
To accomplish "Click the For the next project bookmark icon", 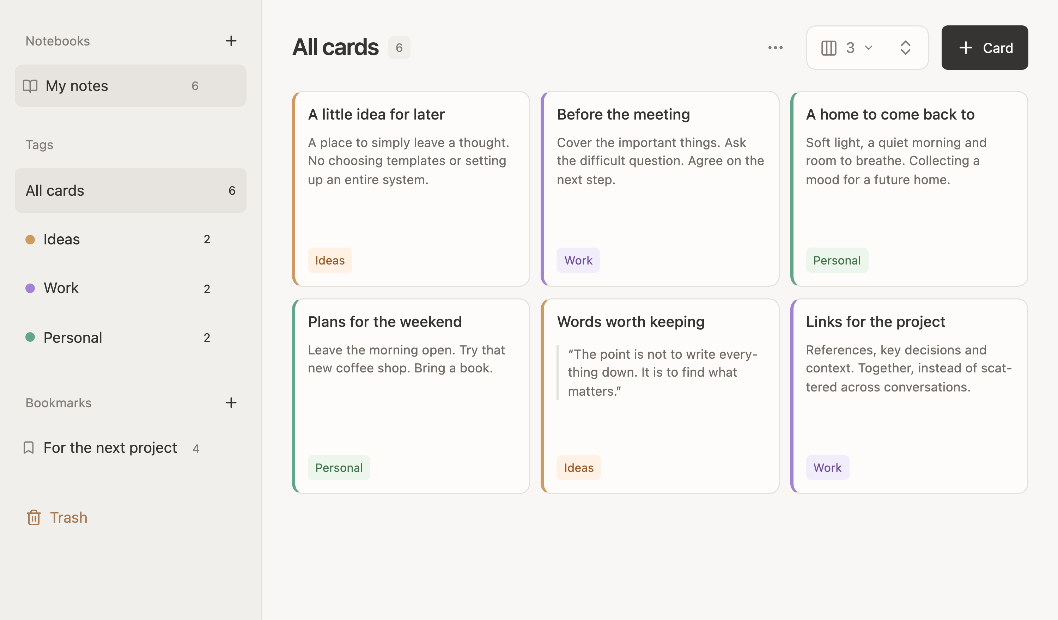I will tap(29, 448).
